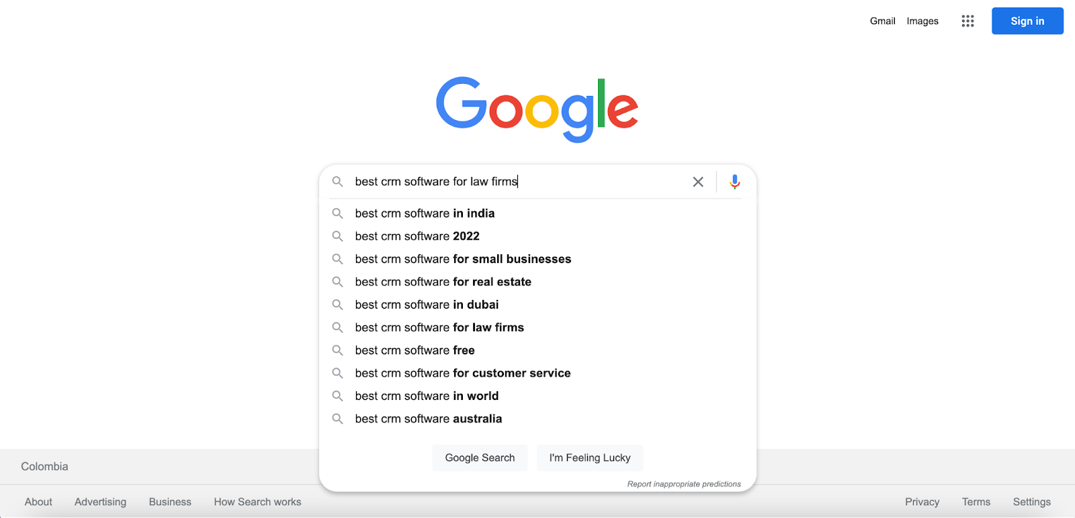The width and height of the screenshot is (1075, 518).
Task: Click search icon beside 'in india' suggestion
Action: pos(338,213)
